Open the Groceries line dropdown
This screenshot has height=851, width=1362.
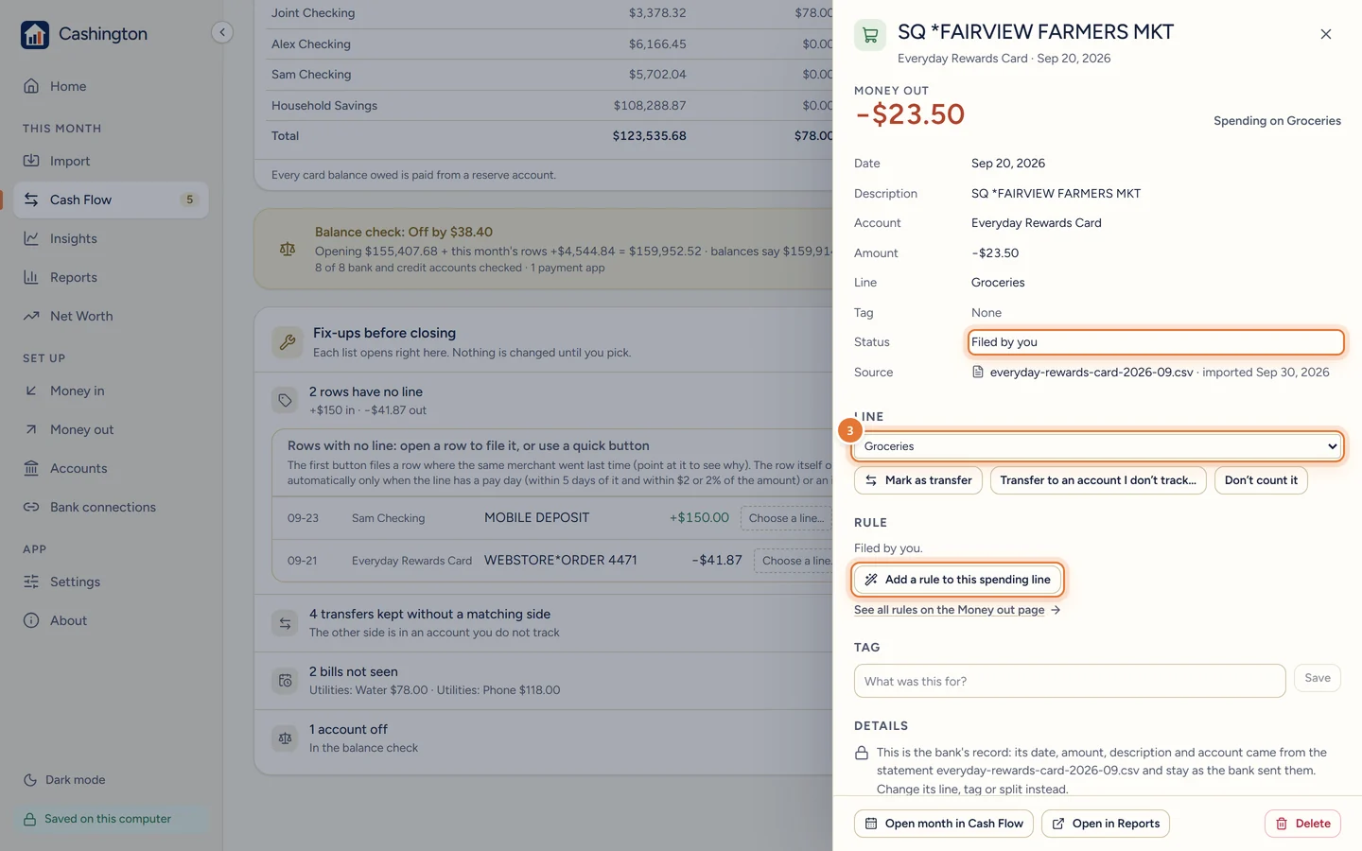click(x=1098, y=446)
